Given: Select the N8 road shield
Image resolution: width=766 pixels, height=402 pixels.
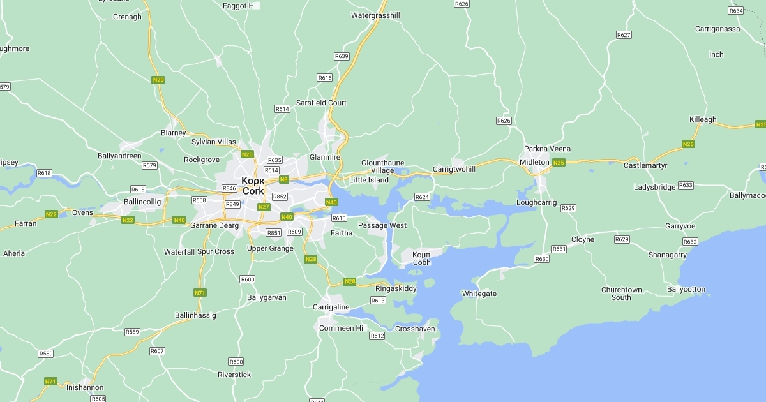Looking at the screenshot, I should pyautogui.click(x=284, y=179).
